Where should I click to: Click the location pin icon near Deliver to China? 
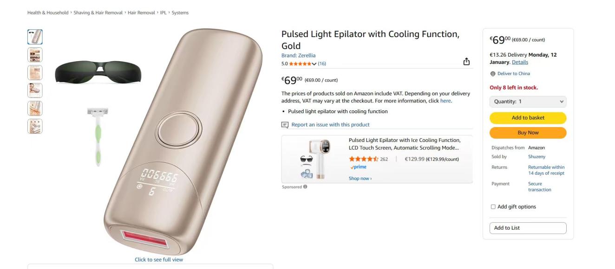[x=493, y=74]
